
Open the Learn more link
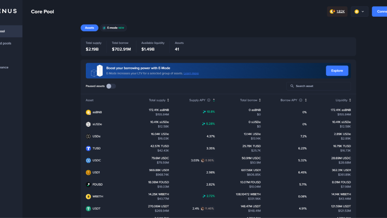[x=191, y=74]
